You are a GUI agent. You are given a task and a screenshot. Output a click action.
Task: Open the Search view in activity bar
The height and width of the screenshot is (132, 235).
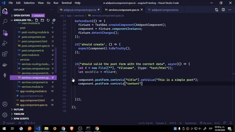coord(5,22)
